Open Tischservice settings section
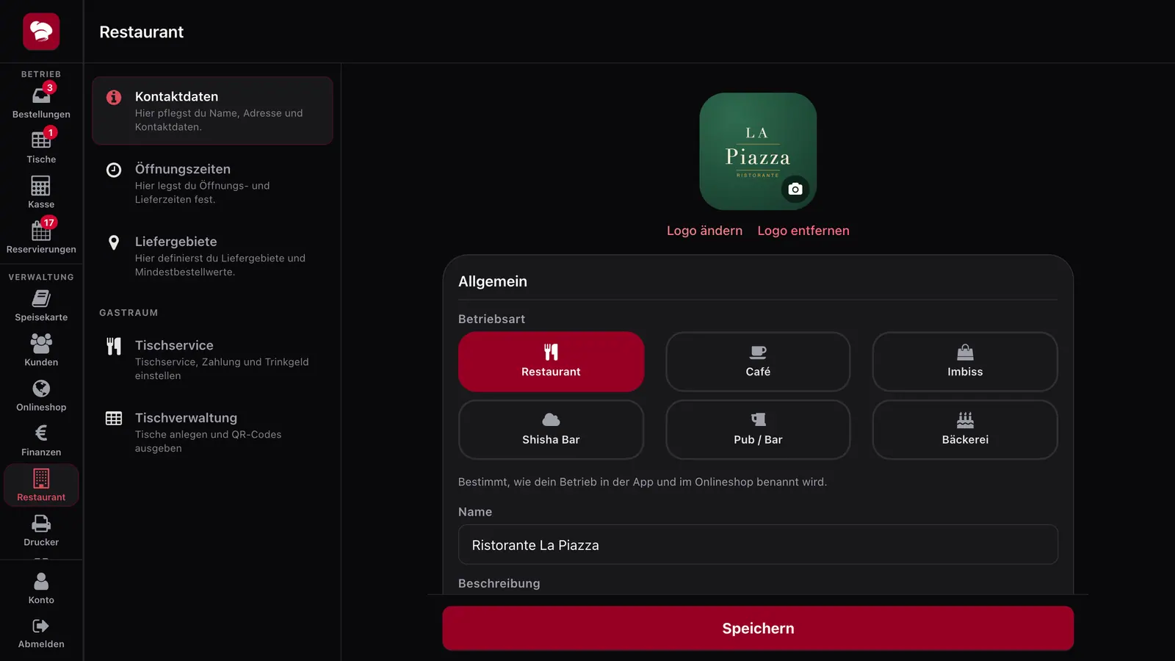 pyautogui.click(x=212, y=360)
